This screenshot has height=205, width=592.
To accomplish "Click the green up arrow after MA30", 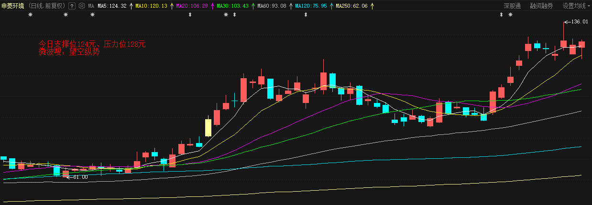I will coord(253,6).
